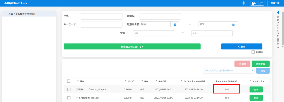Click 更新 for 見積書テンプレート_xlsx.pdf row
Viewport: 284px width, 102px height.
click(x=256, y=89)
